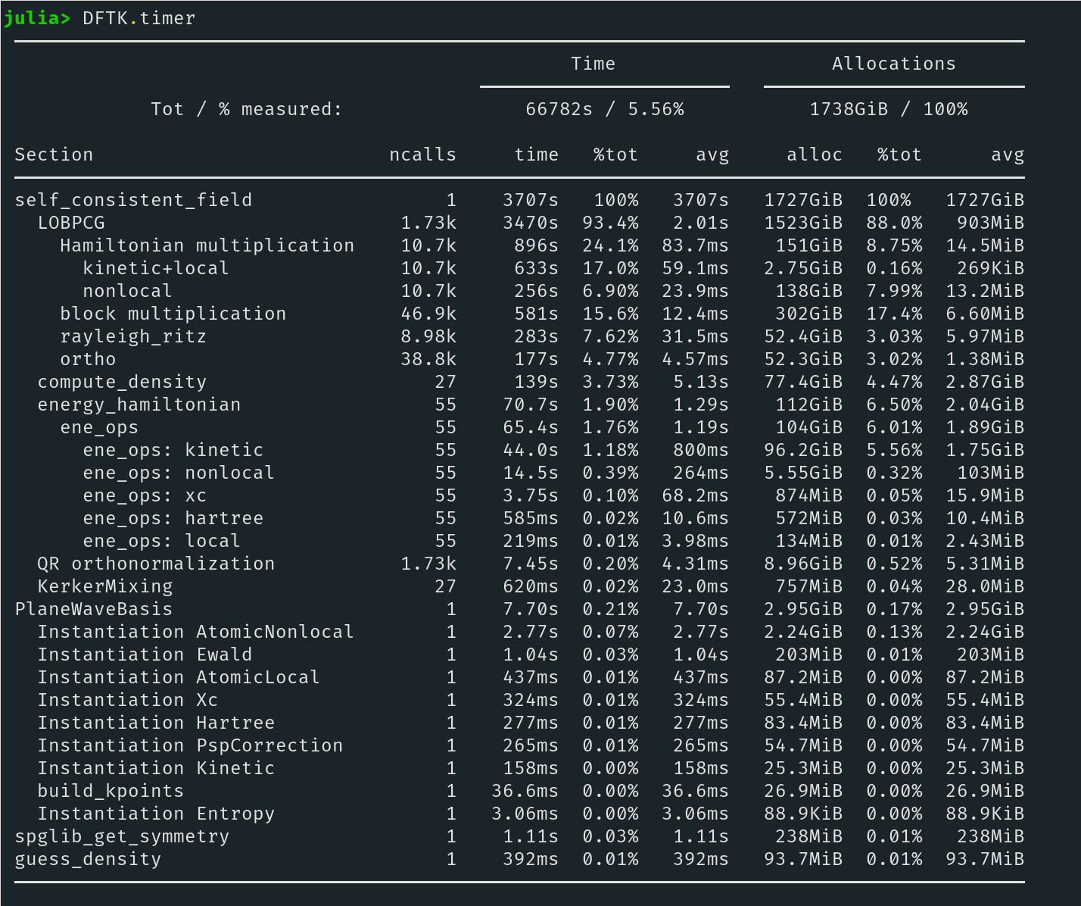Screen dimensions: 1081x906
Task: Click the 8.98k ncalls for rayleigh_ritz
Action: click(428, 336)
